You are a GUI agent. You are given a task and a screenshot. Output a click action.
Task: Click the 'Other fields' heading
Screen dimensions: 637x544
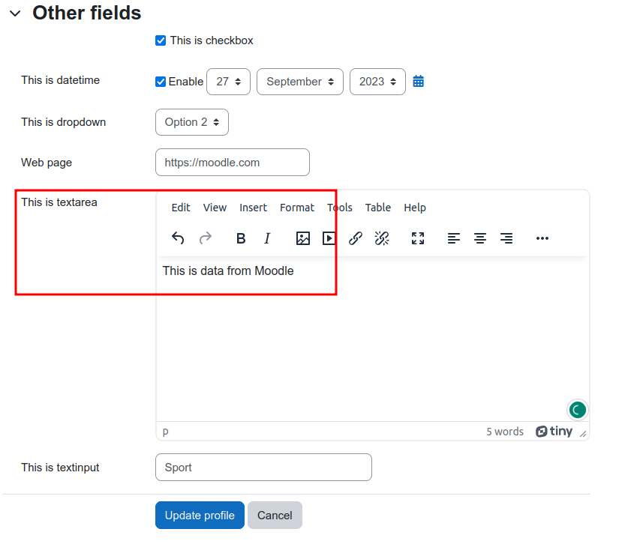86,13
